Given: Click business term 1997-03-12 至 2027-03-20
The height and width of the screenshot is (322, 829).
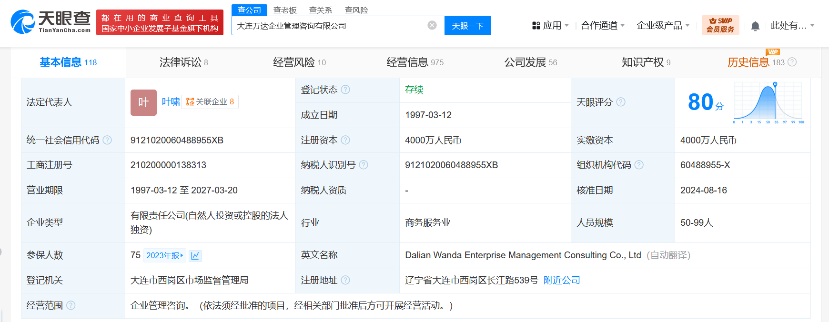Looking at the screenshot, I should pos(184,190).
